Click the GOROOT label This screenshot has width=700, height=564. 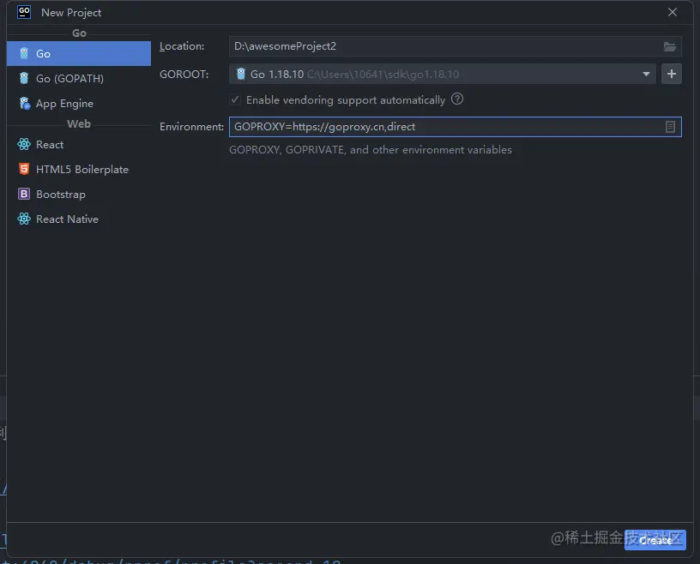point(184,74)
